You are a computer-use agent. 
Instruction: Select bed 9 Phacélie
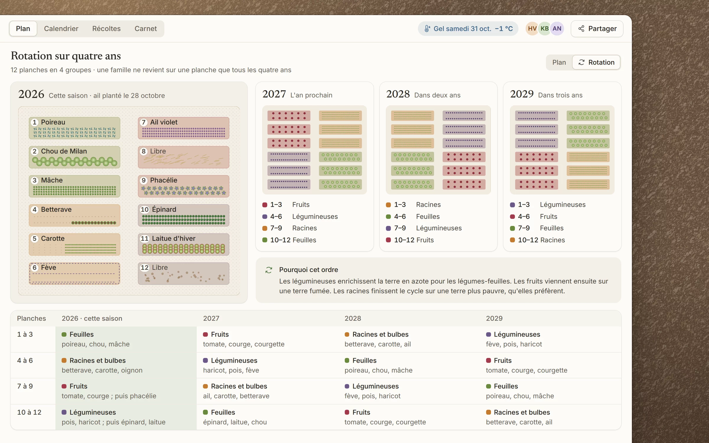pyautogui.click(x=183, y=186)
